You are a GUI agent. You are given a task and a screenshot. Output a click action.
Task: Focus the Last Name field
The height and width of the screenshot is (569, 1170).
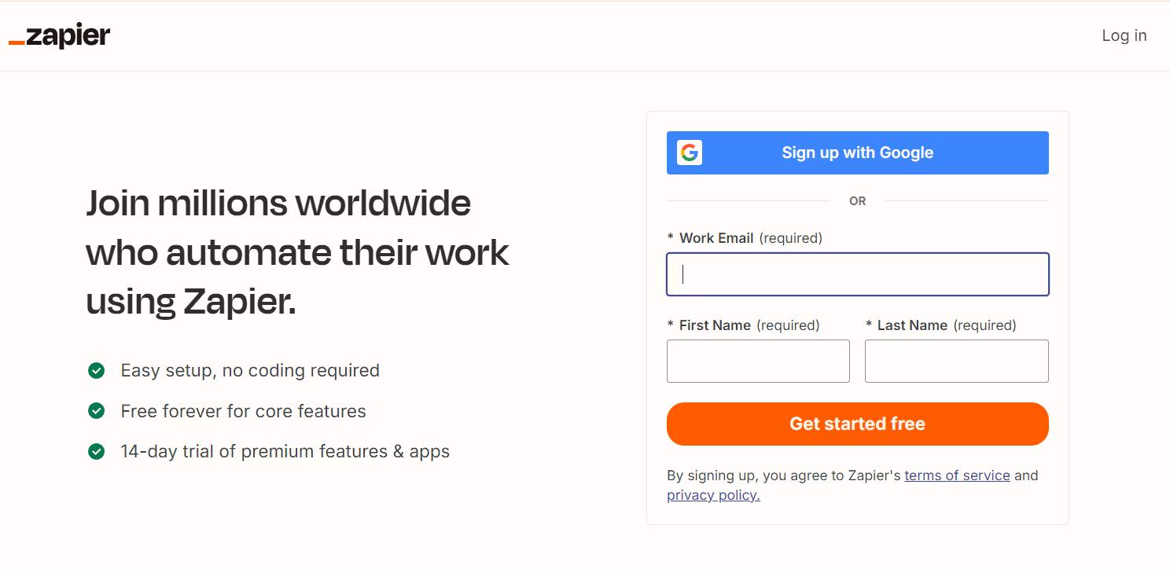pyautogui.click(x=957, y=362)
